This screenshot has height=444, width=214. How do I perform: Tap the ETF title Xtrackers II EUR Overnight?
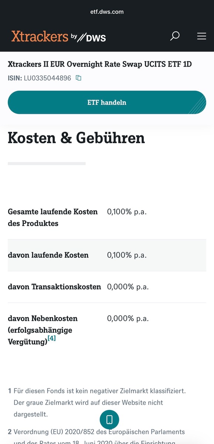point(100,64)
